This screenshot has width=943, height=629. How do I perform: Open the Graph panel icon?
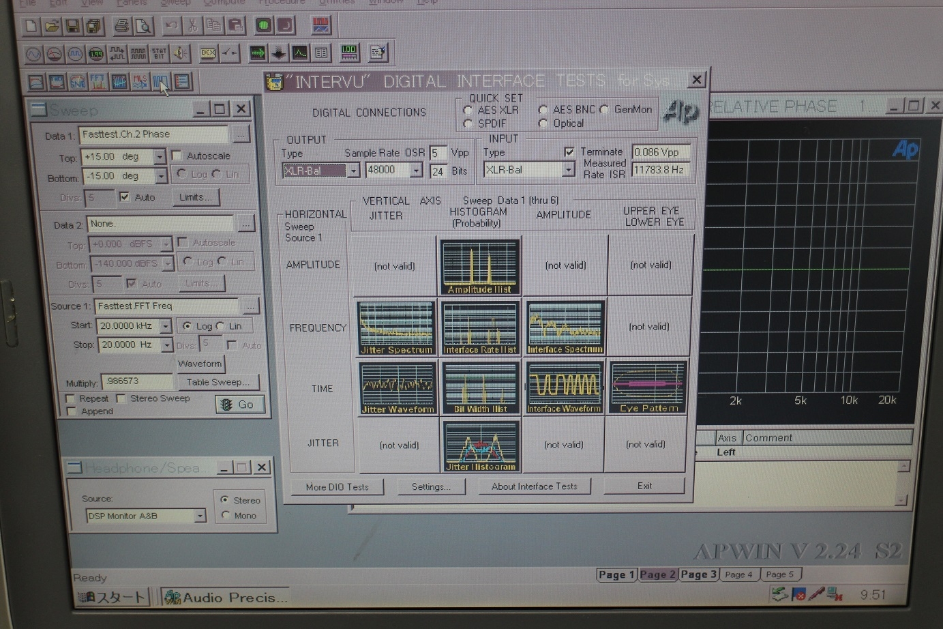coord(300,53)
